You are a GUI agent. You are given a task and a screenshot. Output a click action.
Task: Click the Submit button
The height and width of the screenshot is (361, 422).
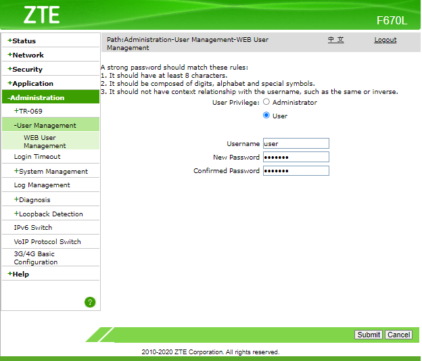pyautogui.click(x=369, y=335)
